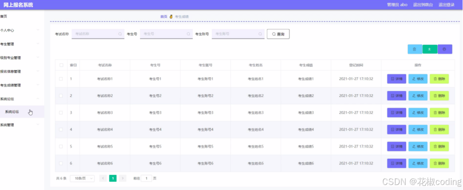Image resolution: width=463 pixels, height=190 pixels.
Task: Click 删除 for row 考试名称2
Action: click(x=439, y=96)
